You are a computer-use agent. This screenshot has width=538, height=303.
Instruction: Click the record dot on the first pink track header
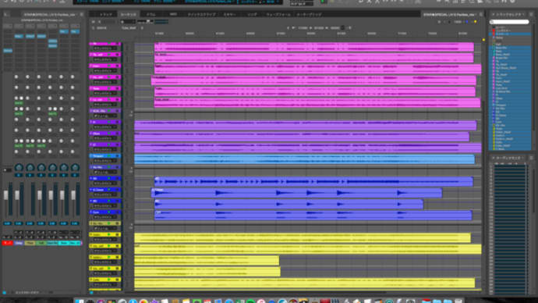tap(118, 44)
